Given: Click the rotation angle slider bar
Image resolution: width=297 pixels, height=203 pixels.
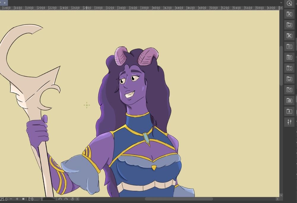Looking at the screenshot, I should [49, 199].
